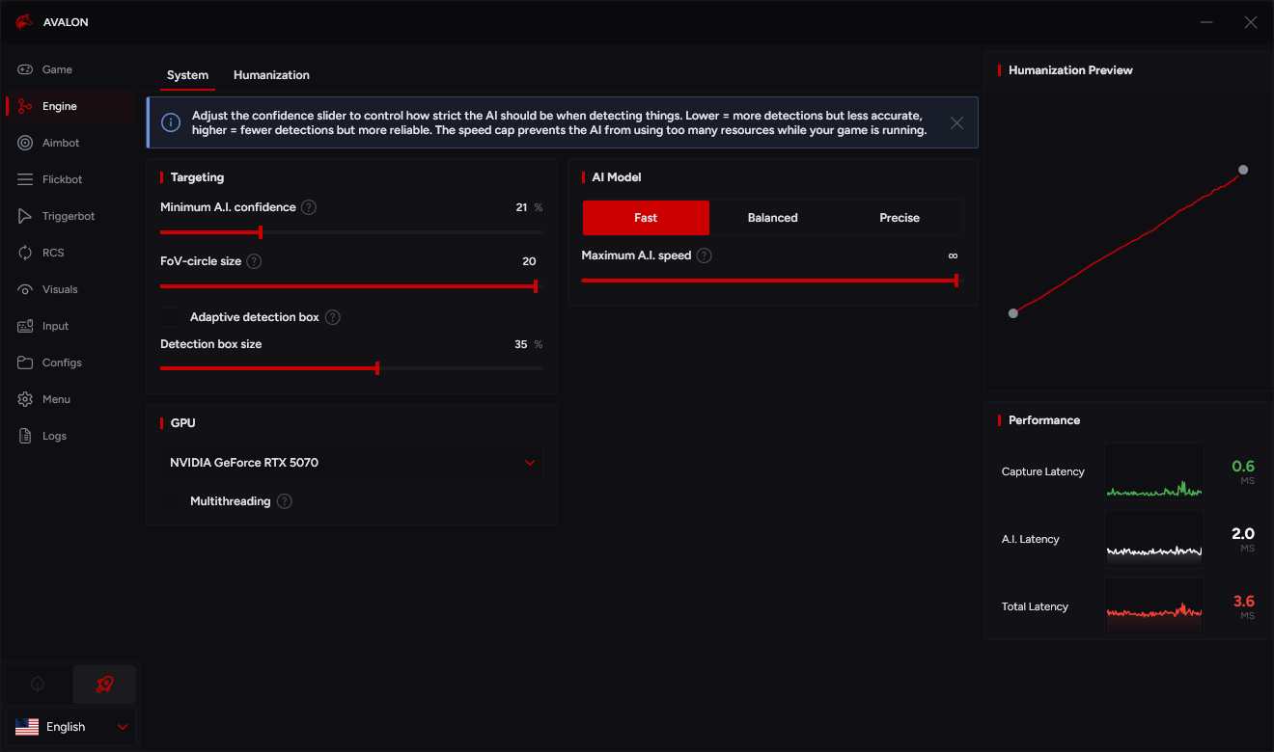This screenshot has height=752, width=1274.
Task: Click the Detection box size slider
Action: pos(351,368)
